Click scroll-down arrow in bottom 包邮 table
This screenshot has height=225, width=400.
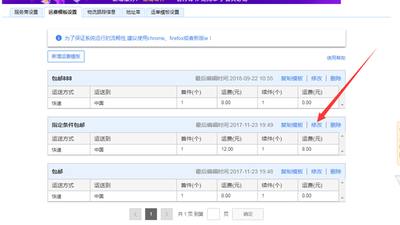[342, 198]
